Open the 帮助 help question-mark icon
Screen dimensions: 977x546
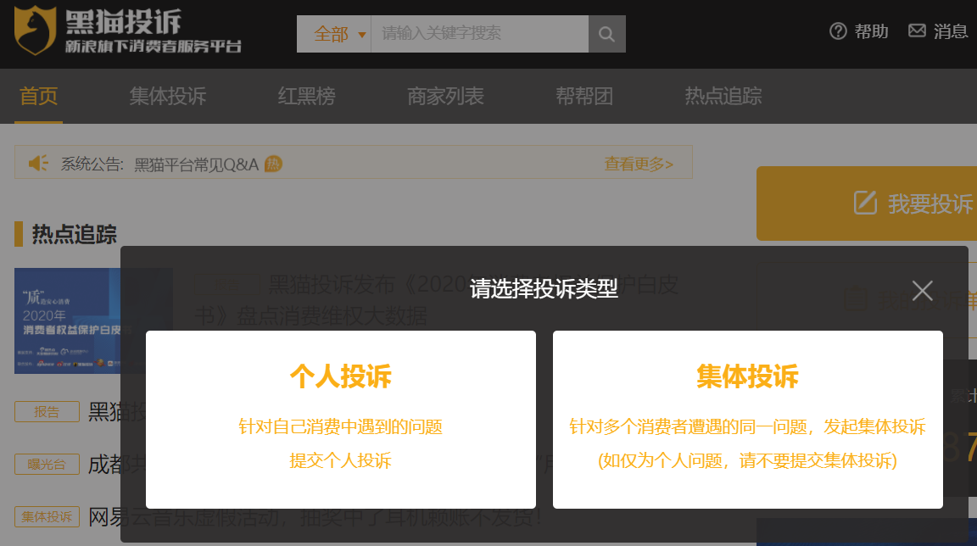[838, 31]
